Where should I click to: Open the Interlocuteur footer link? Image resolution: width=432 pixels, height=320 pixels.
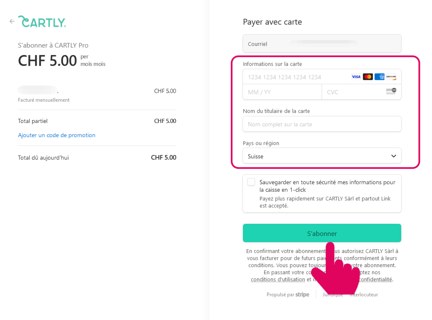click(x=364, y=295)
